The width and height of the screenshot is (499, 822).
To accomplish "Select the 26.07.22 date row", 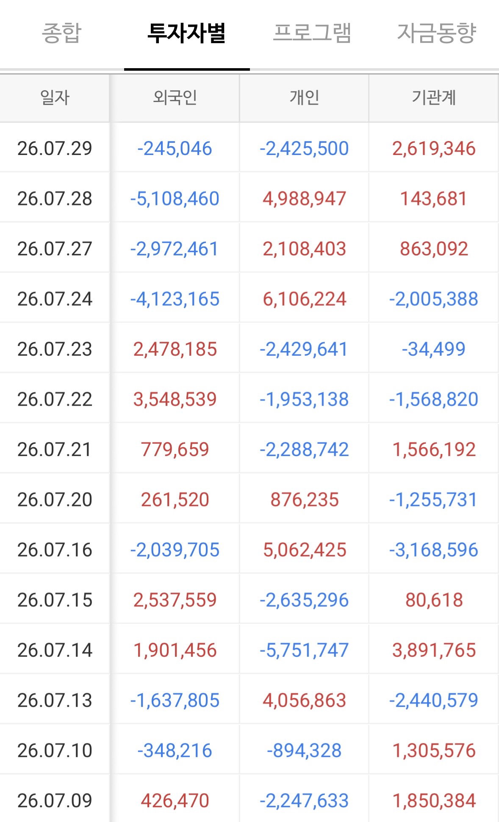I will point(249,399).
